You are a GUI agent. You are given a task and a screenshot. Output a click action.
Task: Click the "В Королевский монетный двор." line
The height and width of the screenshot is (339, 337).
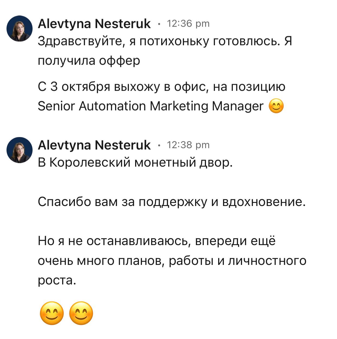pos(135,163)
